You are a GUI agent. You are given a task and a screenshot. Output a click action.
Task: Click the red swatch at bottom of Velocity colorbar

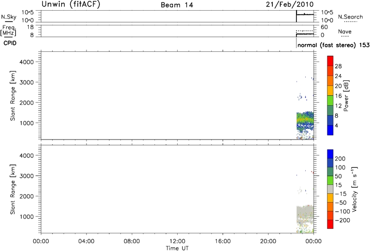330,224
